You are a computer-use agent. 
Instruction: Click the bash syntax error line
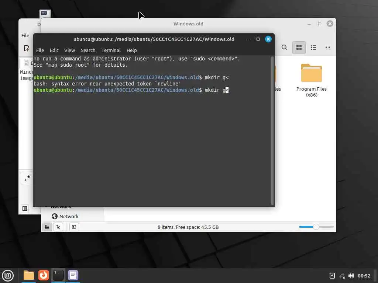107,84
